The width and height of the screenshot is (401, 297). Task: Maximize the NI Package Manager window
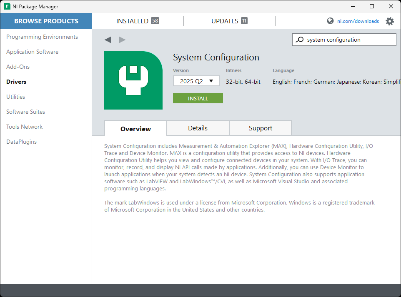372,6
